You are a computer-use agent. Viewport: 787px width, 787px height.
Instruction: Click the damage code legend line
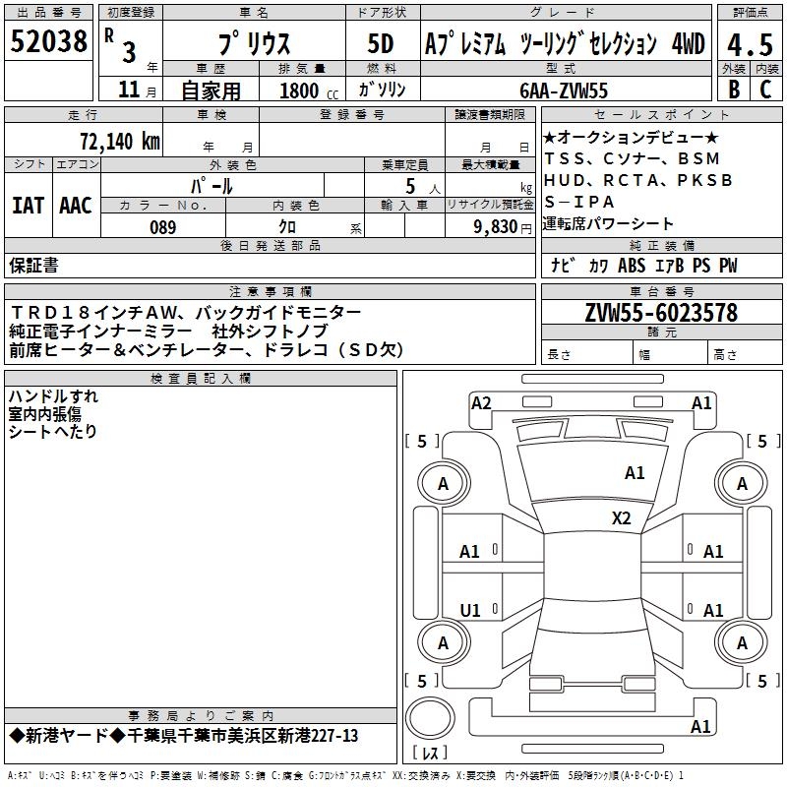(x=346, y=775)
